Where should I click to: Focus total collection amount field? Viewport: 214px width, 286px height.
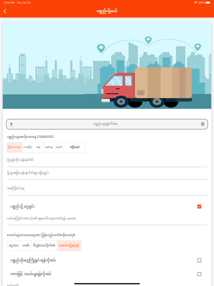click(x=107, y=219)
